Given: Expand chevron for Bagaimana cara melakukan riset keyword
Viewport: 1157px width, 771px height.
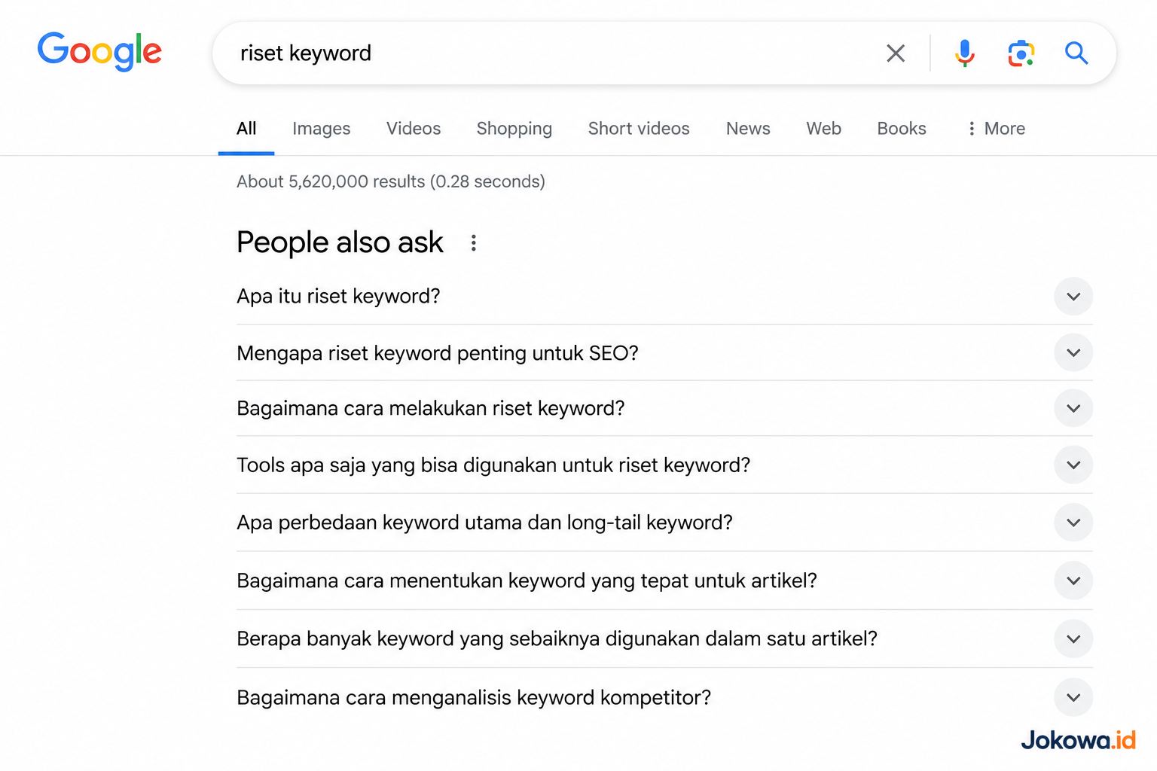Looking at the screenshot, I should (x=1073, y=408).
